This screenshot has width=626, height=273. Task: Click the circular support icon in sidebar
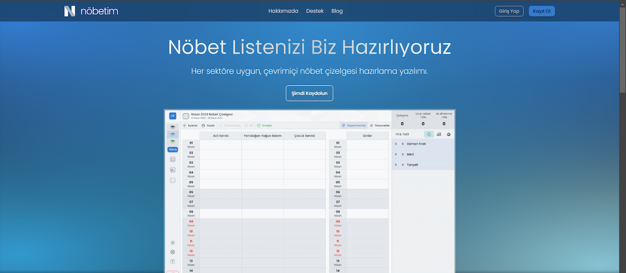[x=173, y=252]
